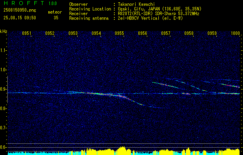Click the Receiving Location label
This screenshot has width=243, height=155.
coord(90,9)
